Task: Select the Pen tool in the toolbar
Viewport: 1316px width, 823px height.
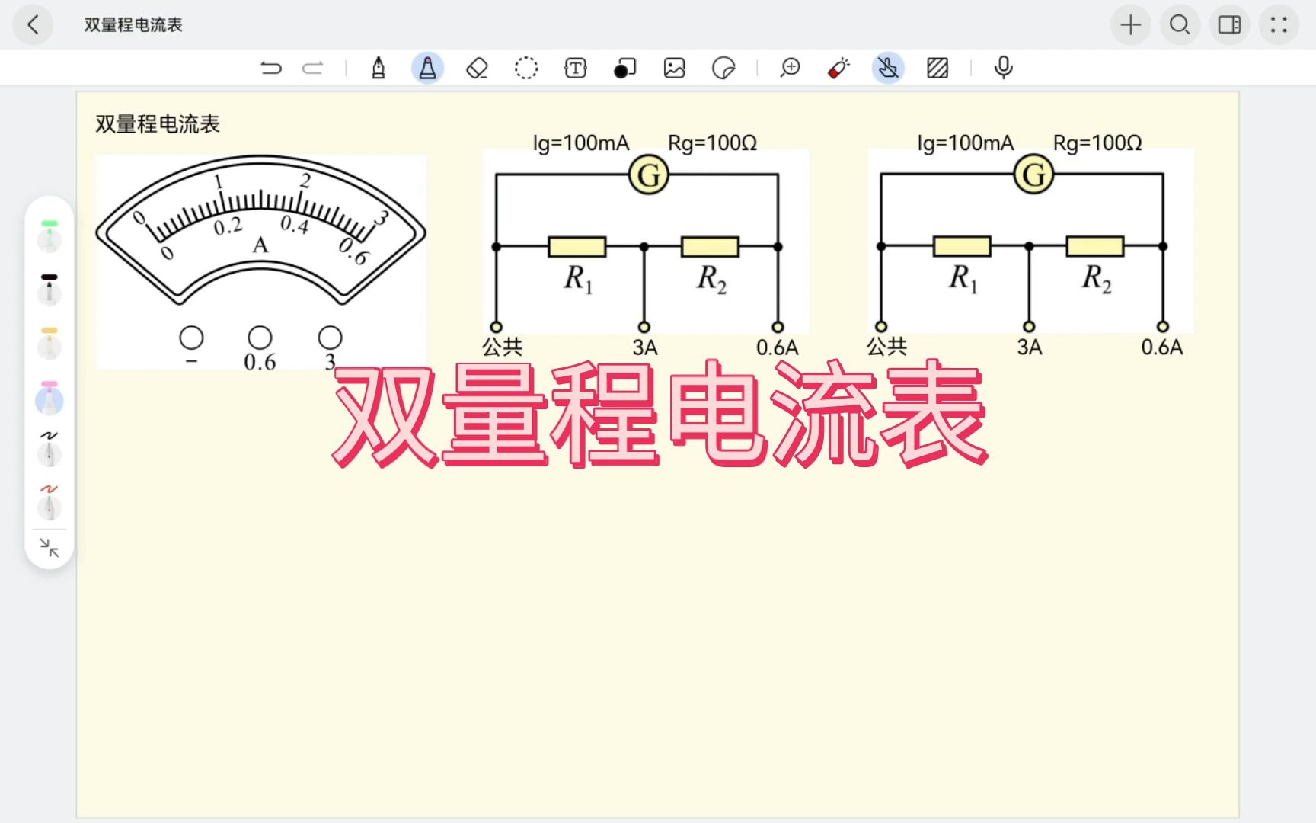Action: tap(379, 69)
